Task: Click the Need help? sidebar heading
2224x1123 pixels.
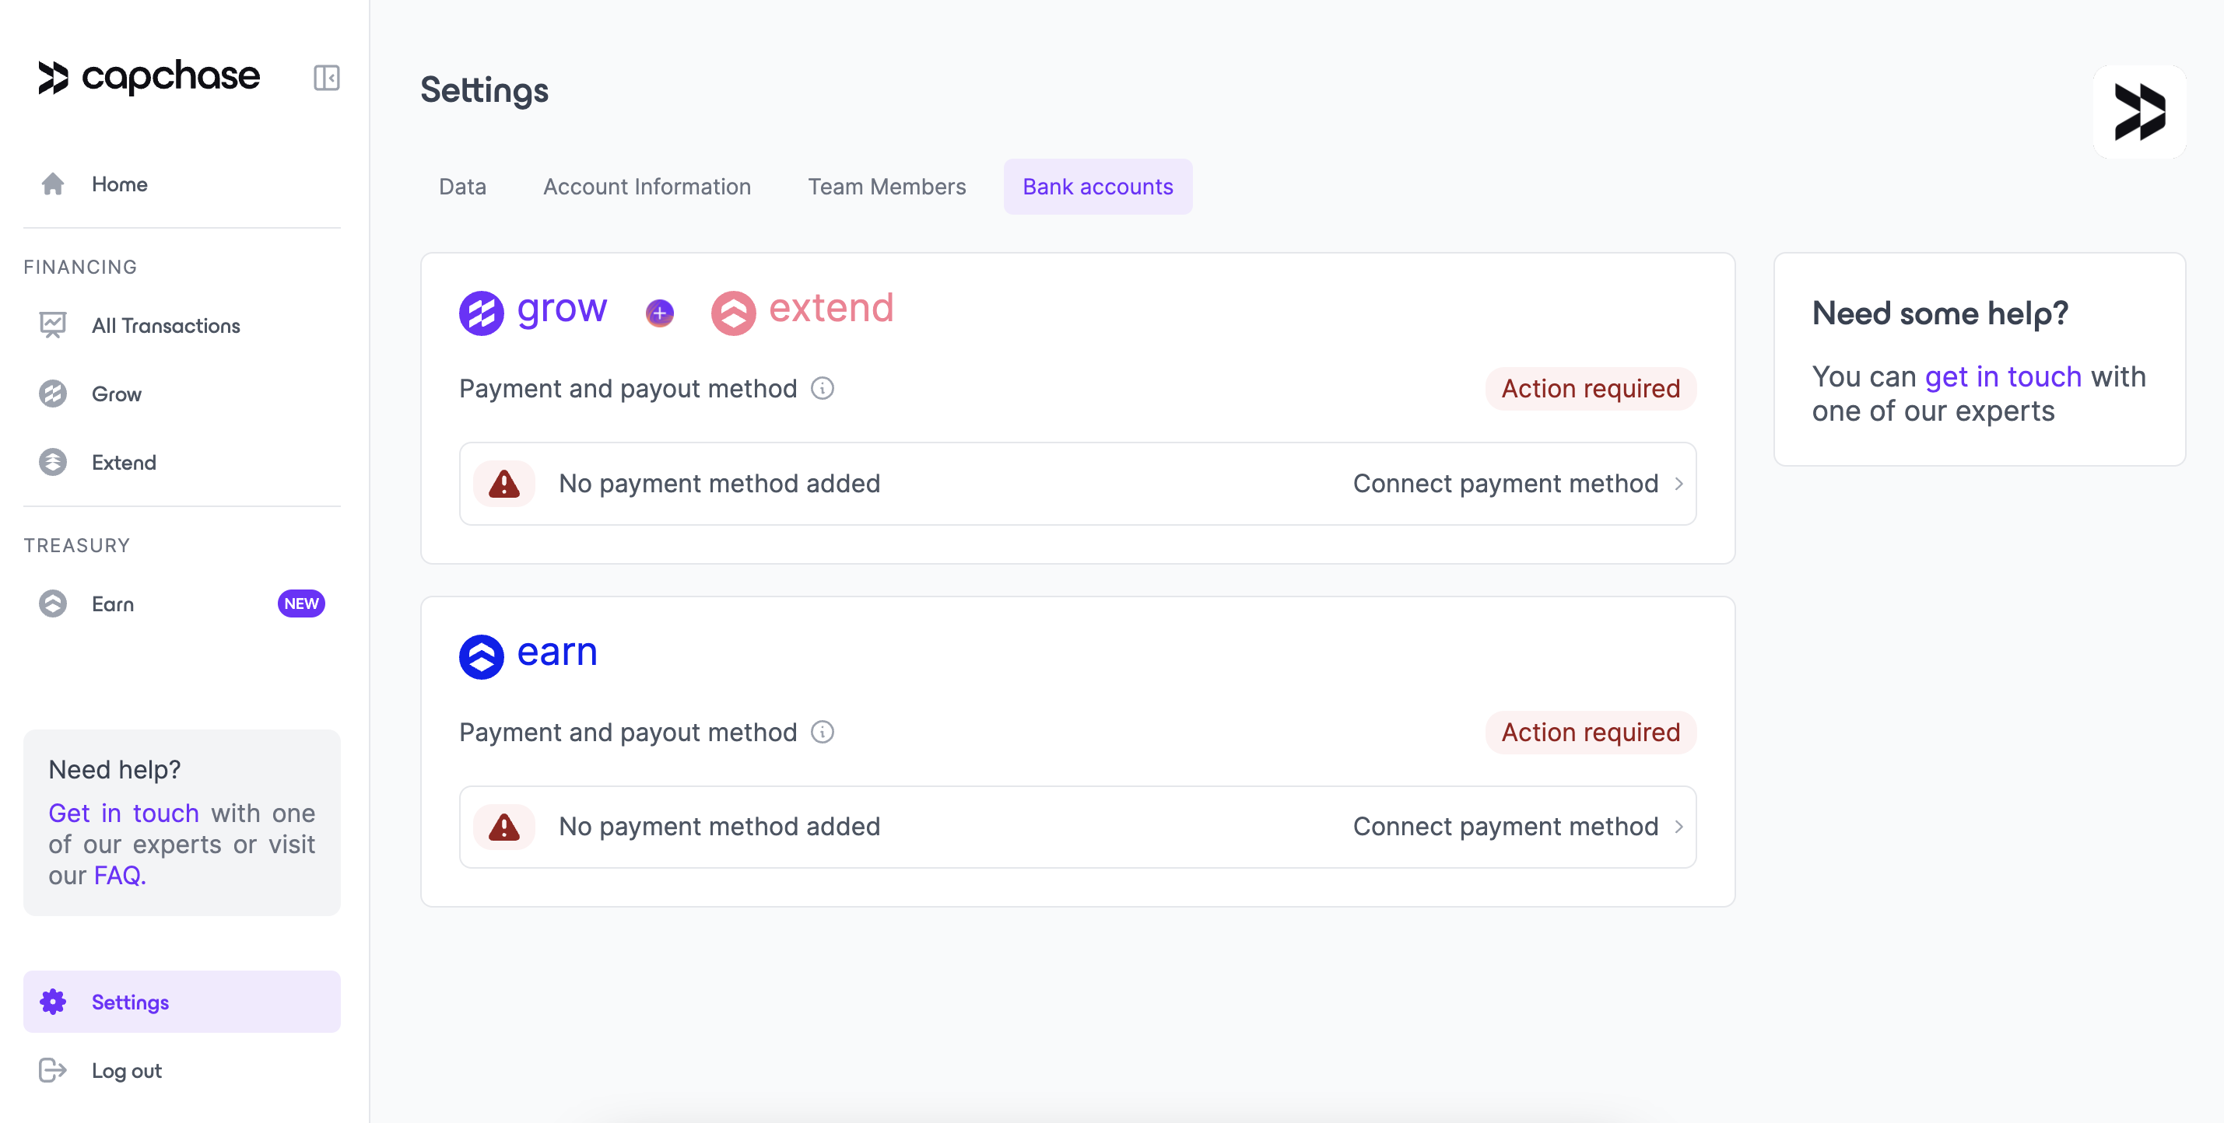Action: [114, 768]
